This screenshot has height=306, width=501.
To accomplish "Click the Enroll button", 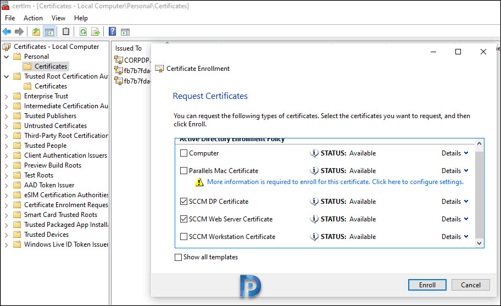I will [x=427, y=285].
